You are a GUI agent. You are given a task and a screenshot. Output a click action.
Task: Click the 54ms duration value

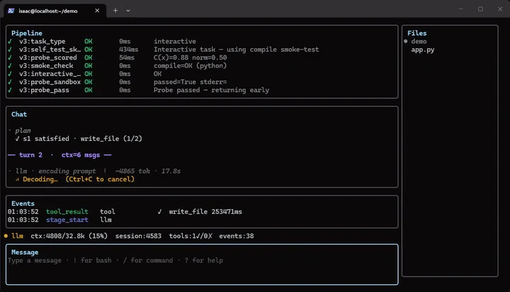(127, 57)
